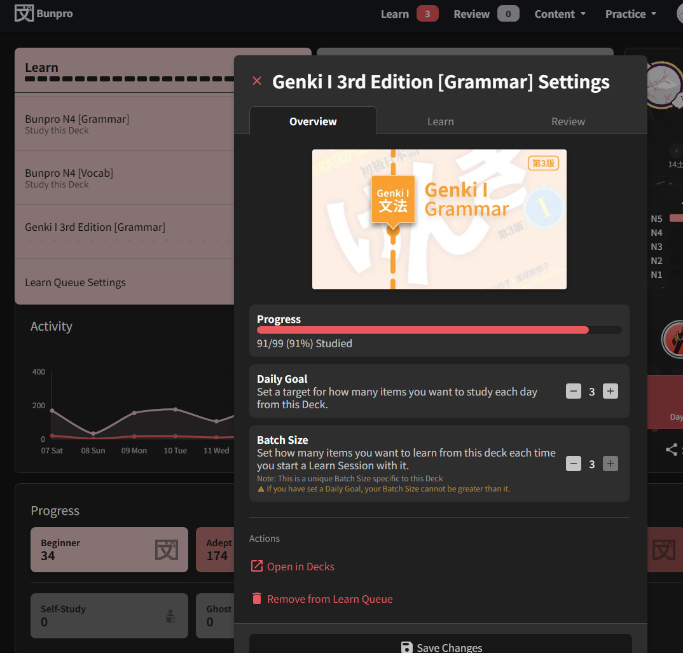
Task: Click the share icon on right edge
Action: coord(672,450)
